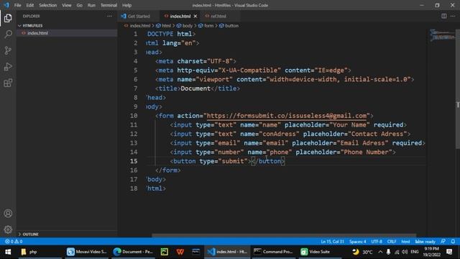Open PyCharm icon in taskbar
The image size is (460, 259).
click(x=165, y=252)
